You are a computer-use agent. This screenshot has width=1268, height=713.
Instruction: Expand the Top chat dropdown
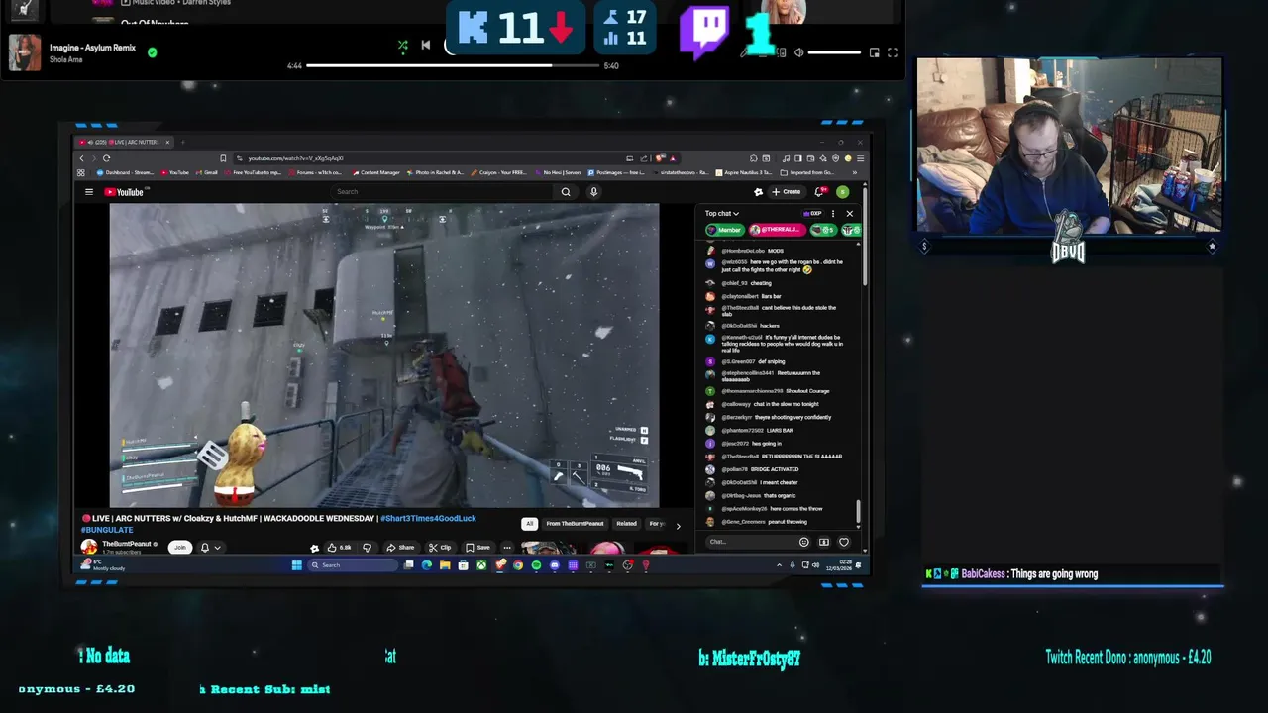pos(721,214)
